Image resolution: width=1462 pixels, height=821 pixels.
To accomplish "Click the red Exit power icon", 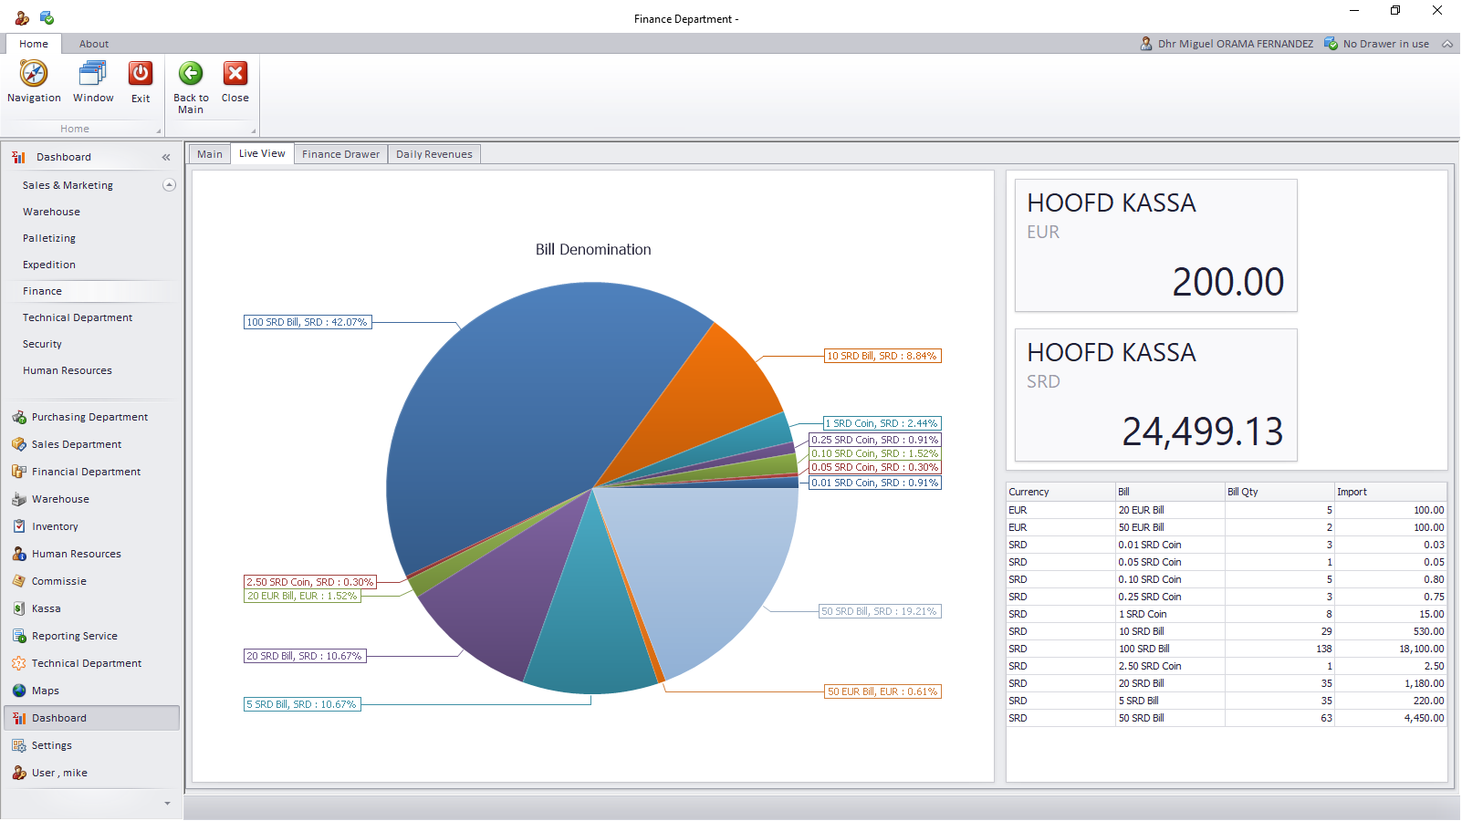I will 141,74.
